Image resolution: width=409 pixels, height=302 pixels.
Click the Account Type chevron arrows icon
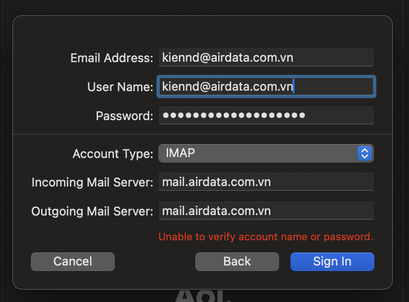[x=364, y=153]
